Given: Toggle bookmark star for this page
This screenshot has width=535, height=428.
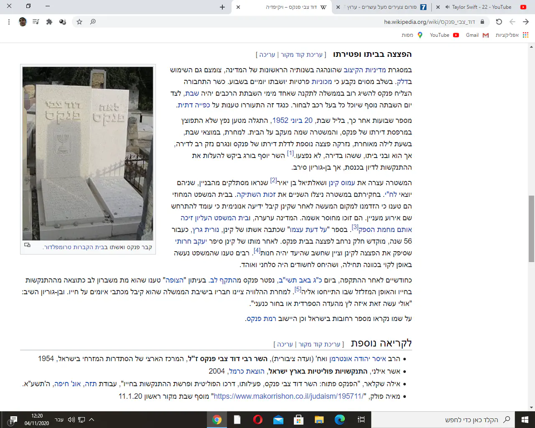Looking at the screenshot, I should [x=79, y=22].
